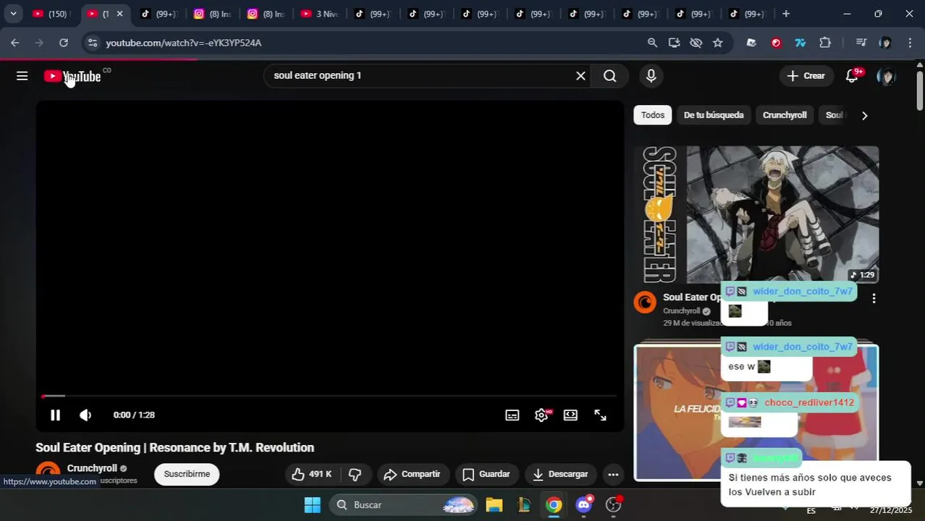Click the page vertical scrollbar
Screen dimensions: 925x521
(x=920, y=91)
